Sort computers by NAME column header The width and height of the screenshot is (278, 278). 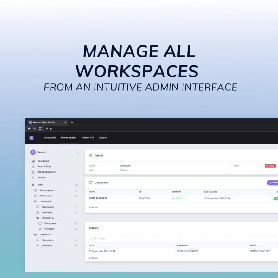[92, 192]
